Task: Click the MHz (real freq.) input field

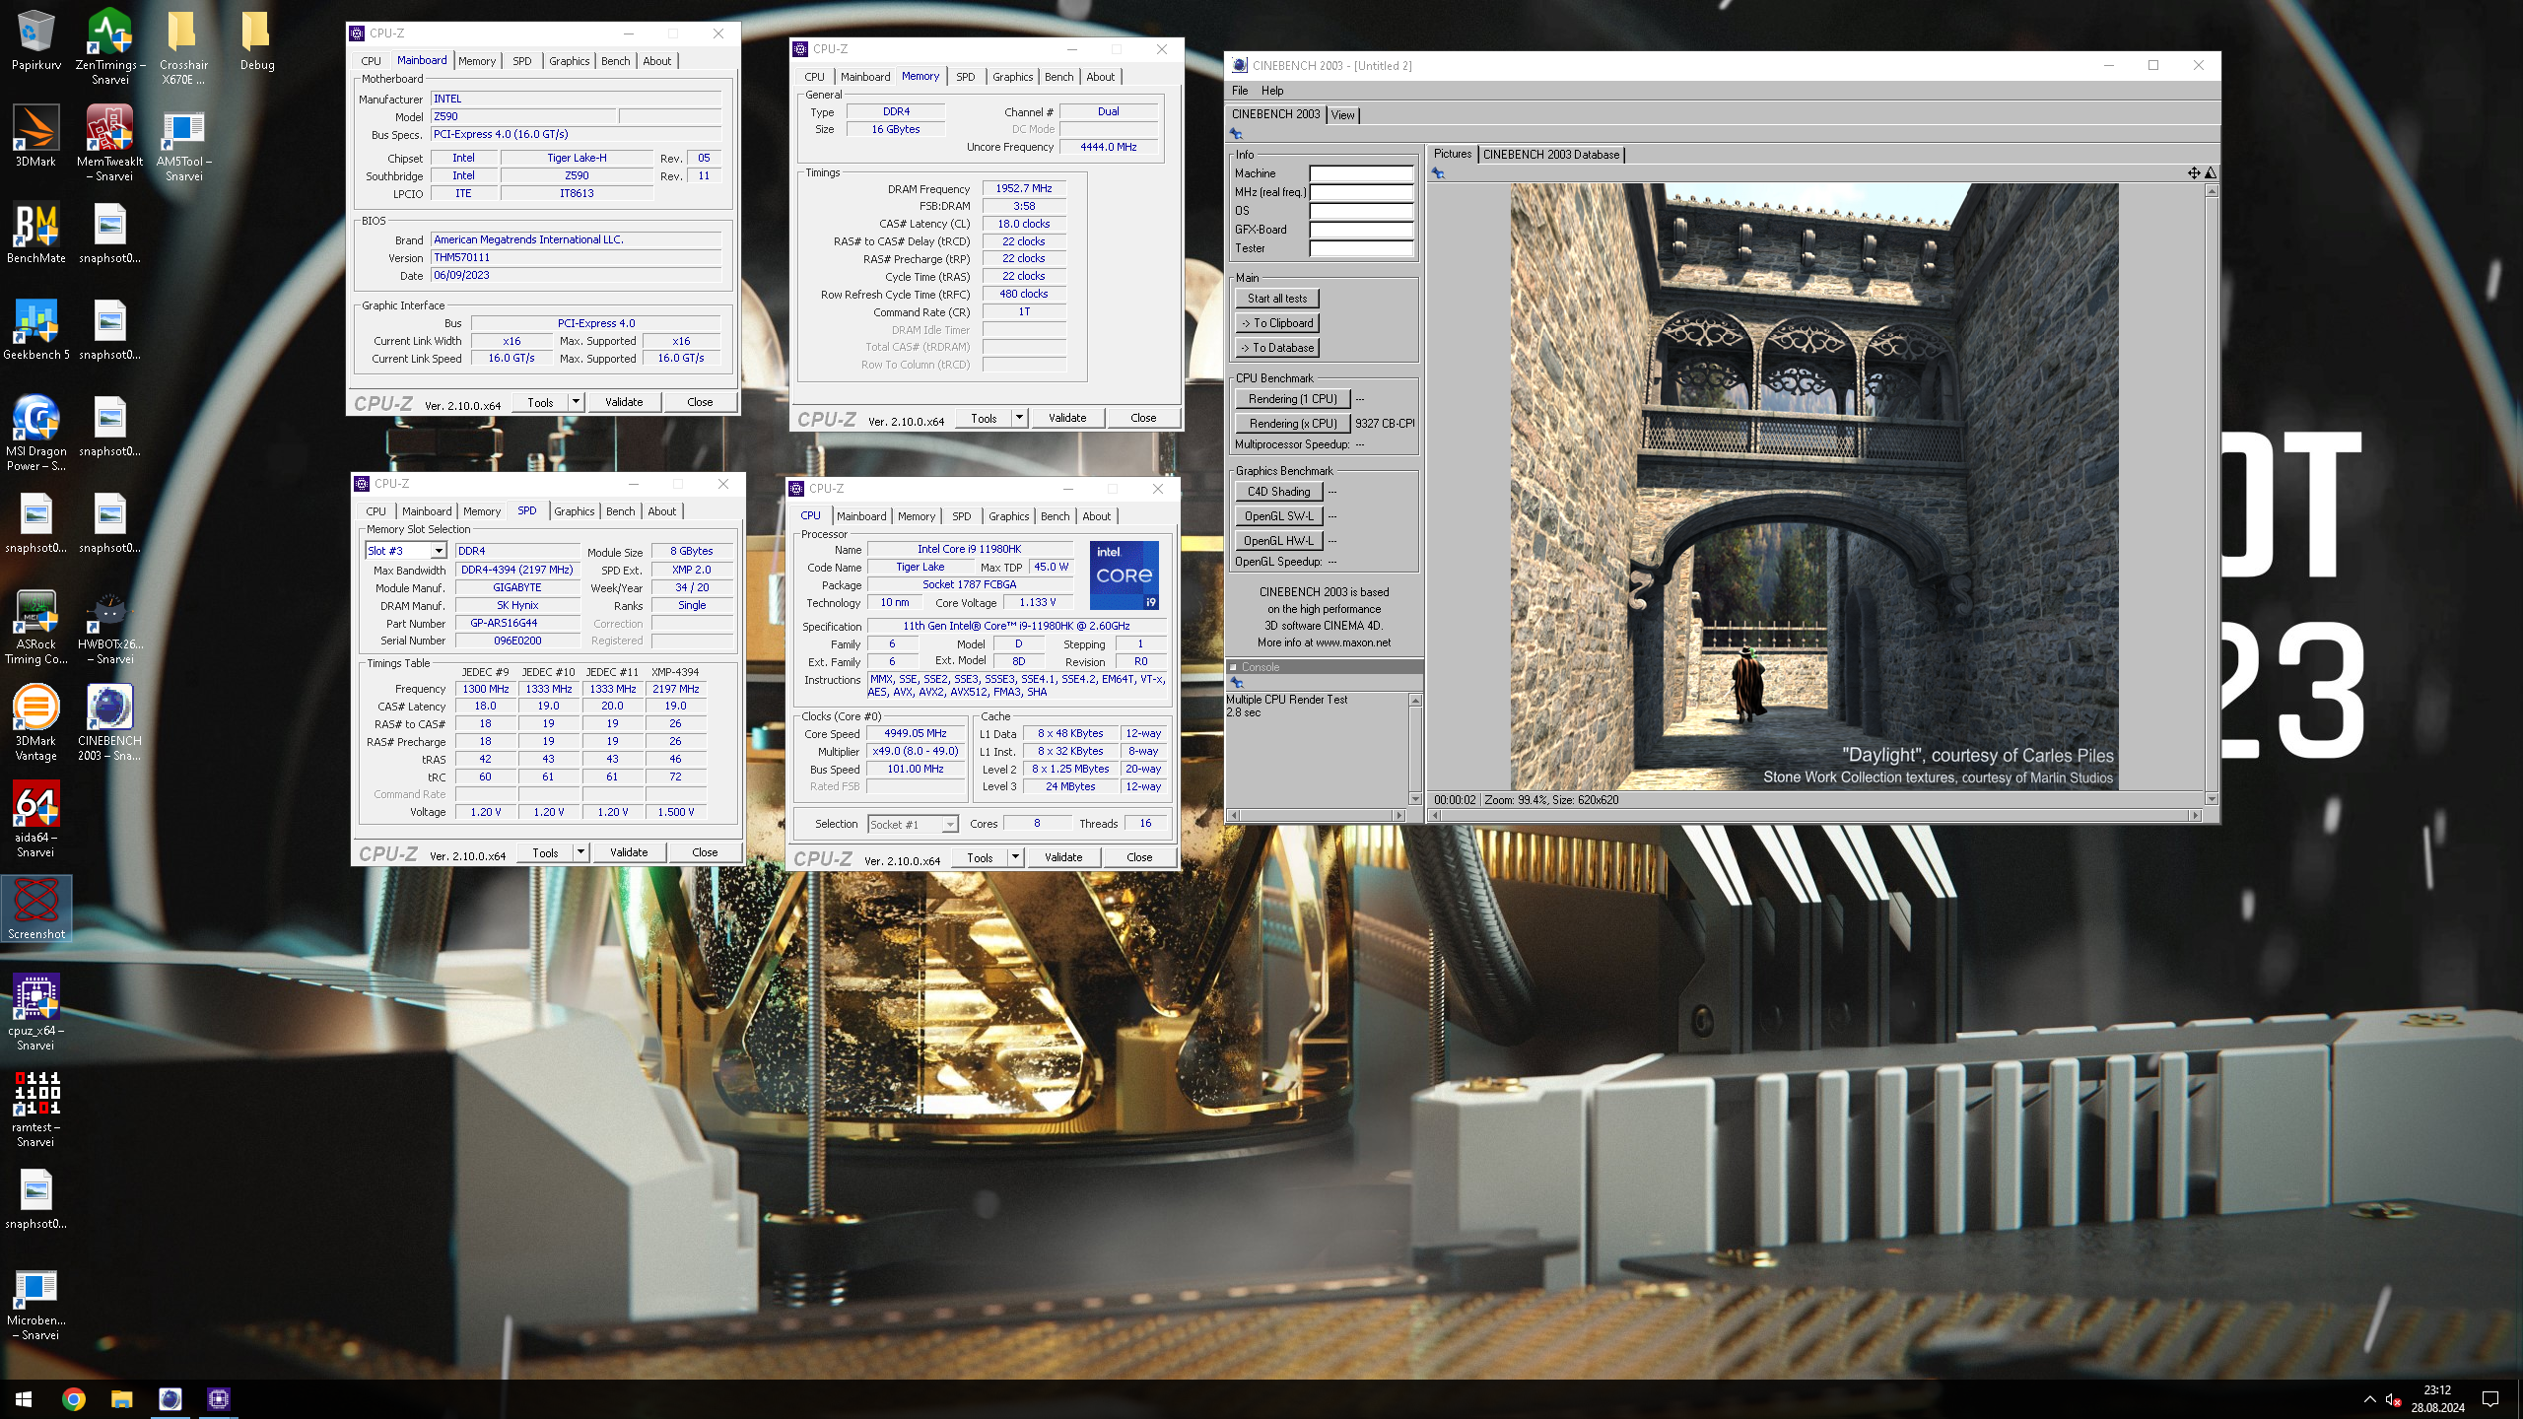Action: [1361, 192]
